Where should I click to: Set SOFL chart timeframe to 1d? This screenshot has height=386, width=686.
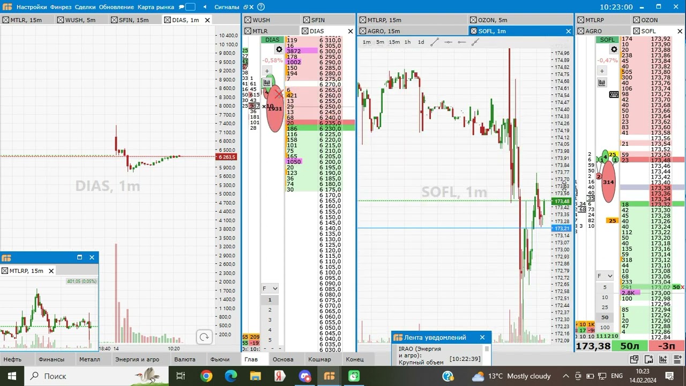[x=421, y=42]
